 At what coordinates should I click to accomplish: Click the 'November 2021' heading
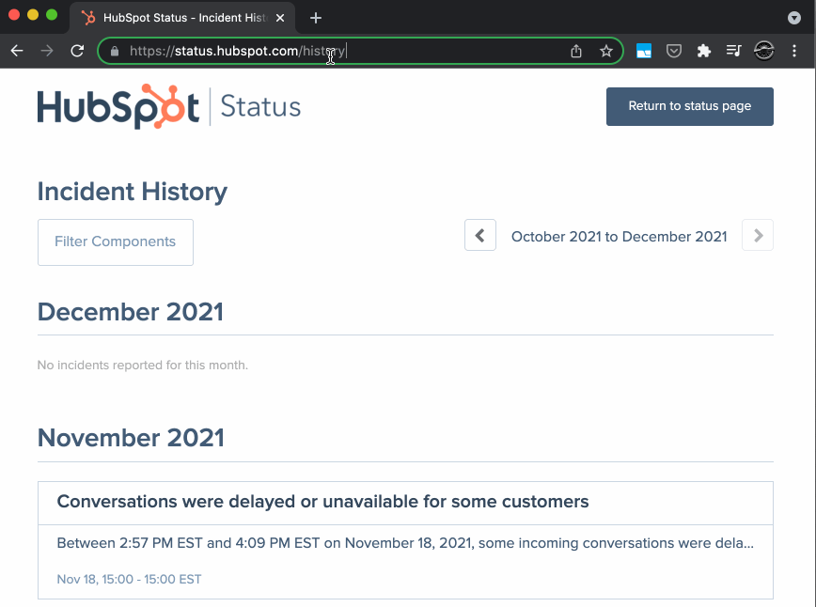131,438
